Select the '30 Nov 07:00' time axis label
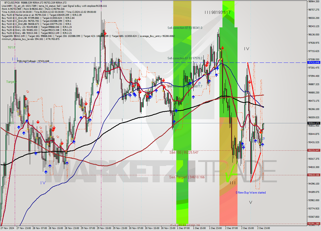 coord(136,228)
